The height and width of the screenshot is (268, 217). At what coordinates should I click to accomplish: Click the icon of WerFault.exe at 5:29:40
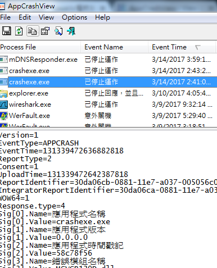(x=3, y=116)
